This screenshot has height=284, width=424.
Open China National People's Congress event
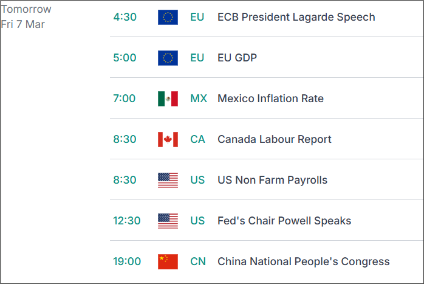(x=303, y=261)
